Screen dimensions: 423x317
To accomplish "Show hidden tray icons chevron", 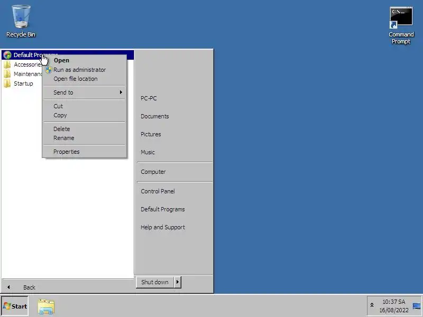I will 372,305.
